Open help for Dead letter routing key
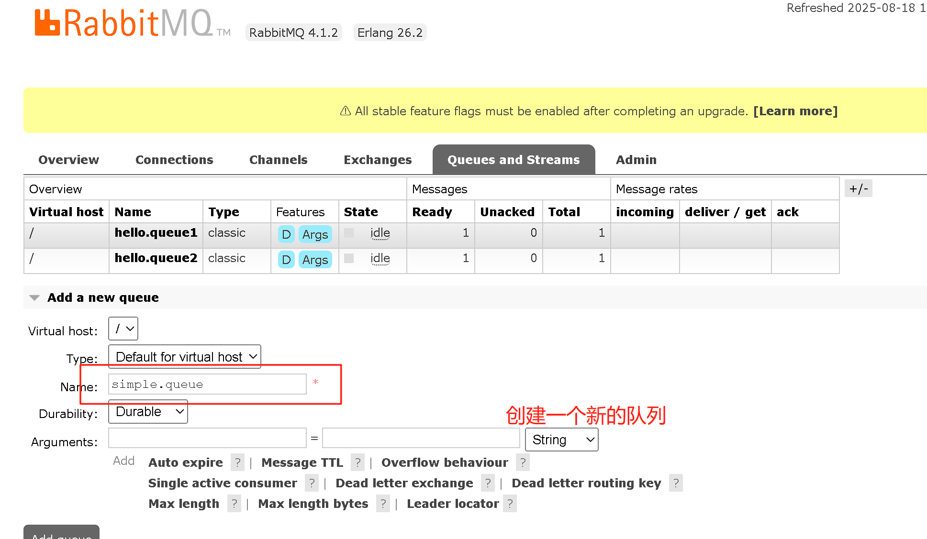 pos(676,483)
